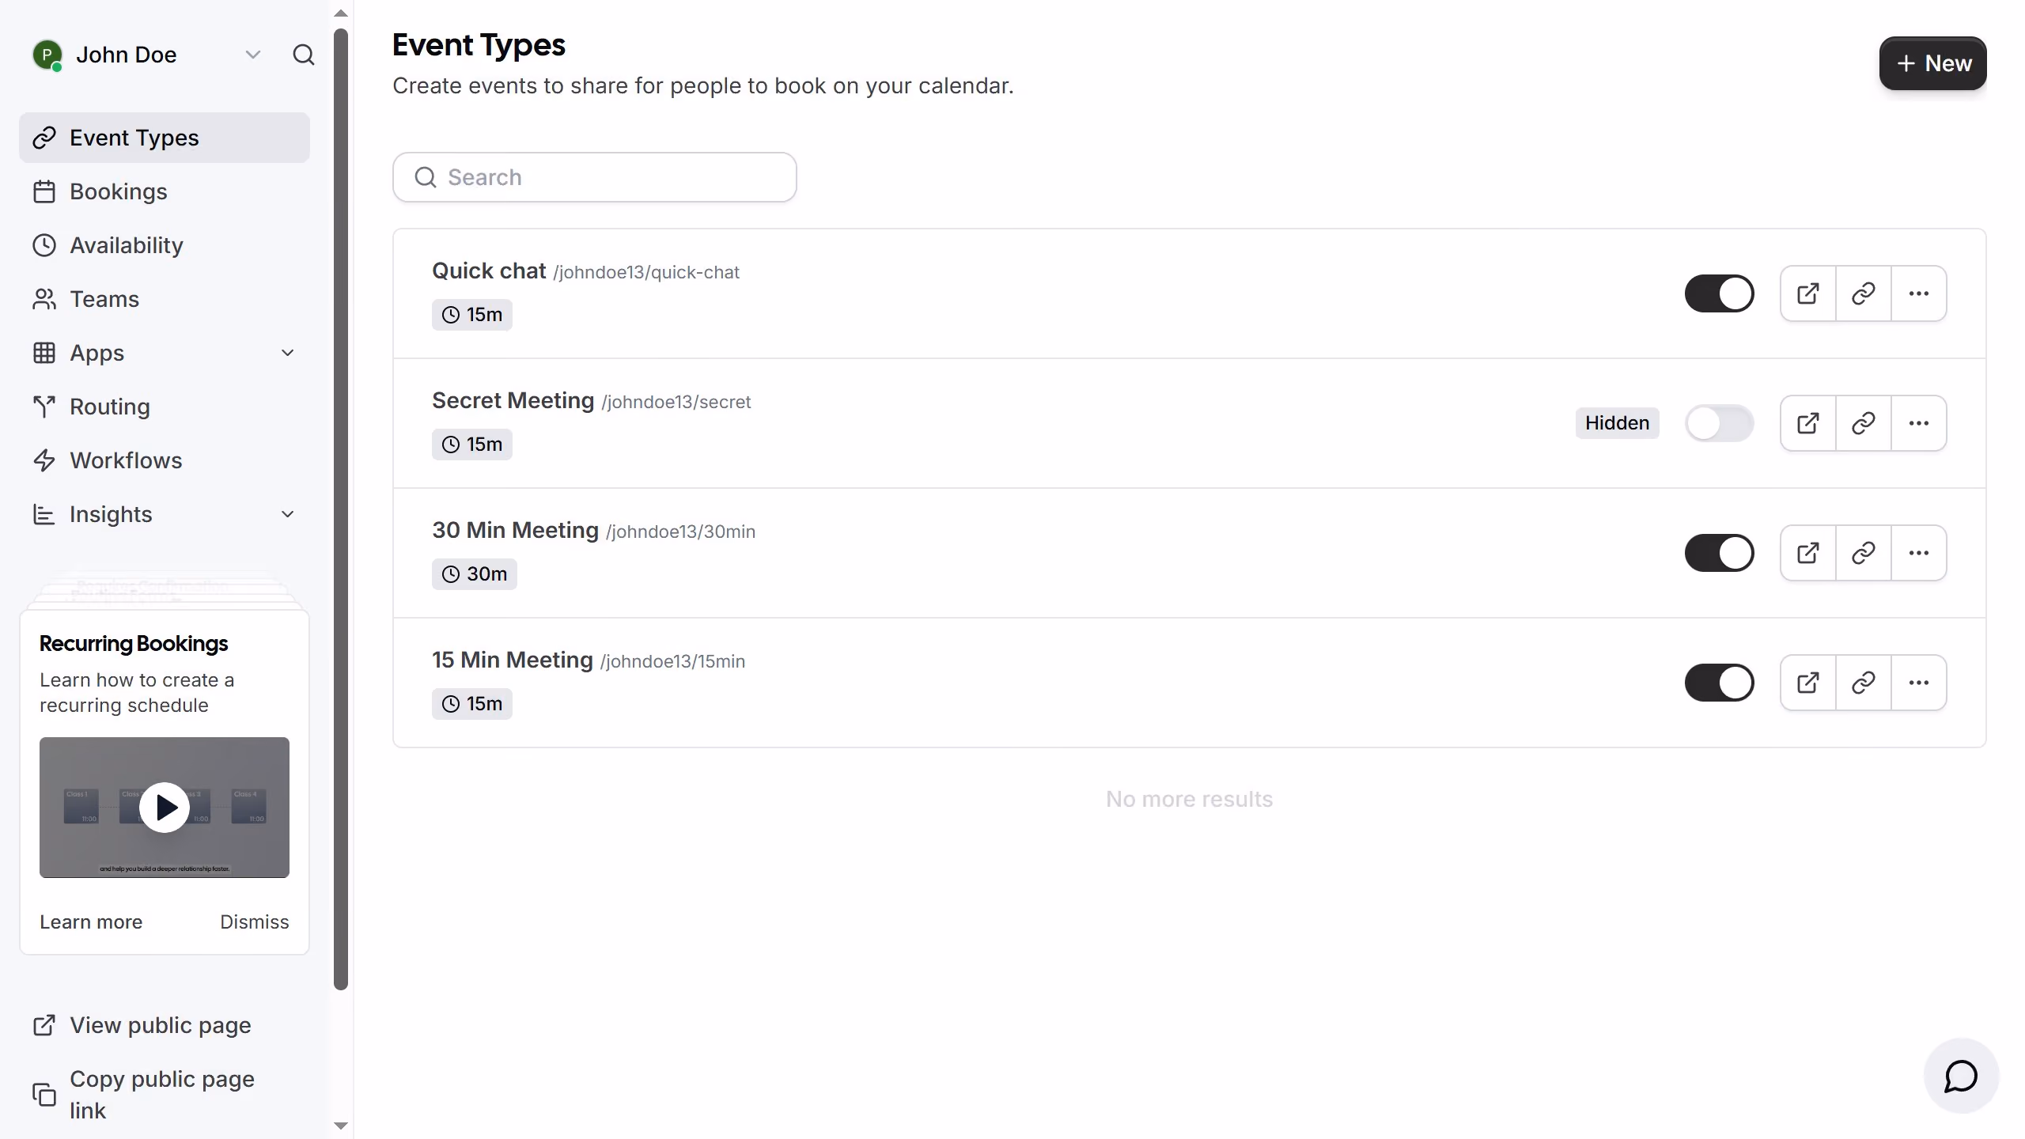
Task: Go to Workflows
Action: [165, 460]
